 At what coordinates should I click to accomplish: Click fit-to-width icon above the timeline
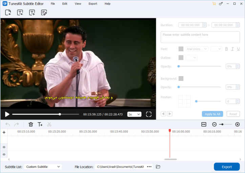coord(204,125)
